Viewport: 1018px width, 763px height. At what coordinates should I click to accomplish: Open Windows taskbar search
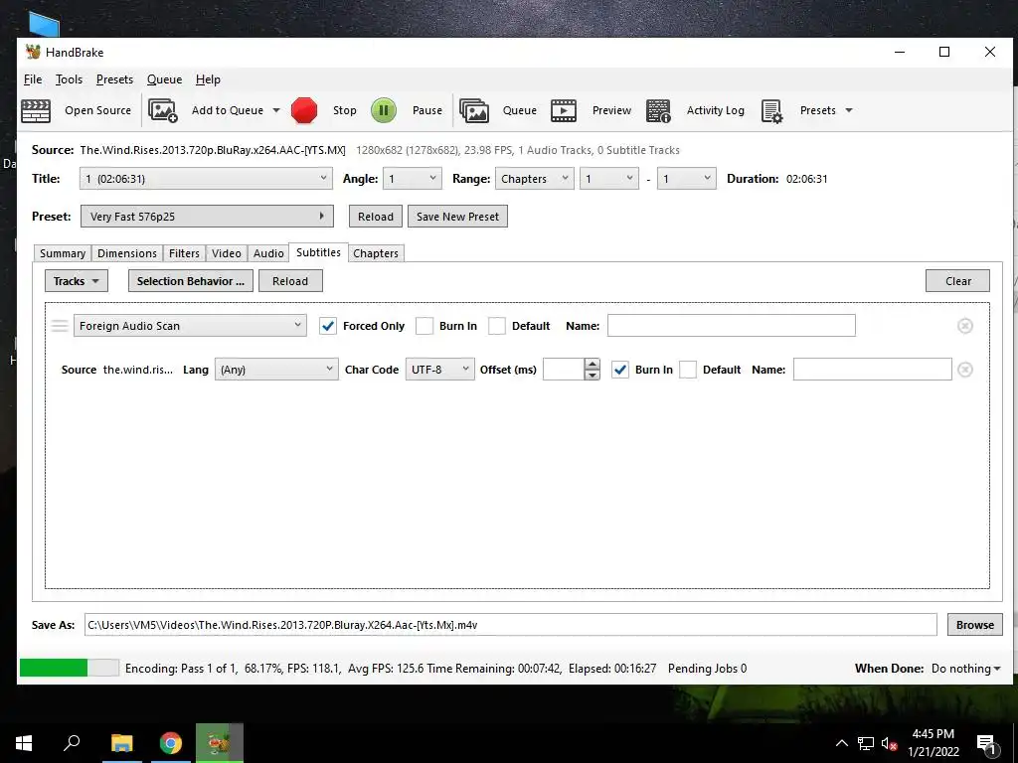coord(72,743)
